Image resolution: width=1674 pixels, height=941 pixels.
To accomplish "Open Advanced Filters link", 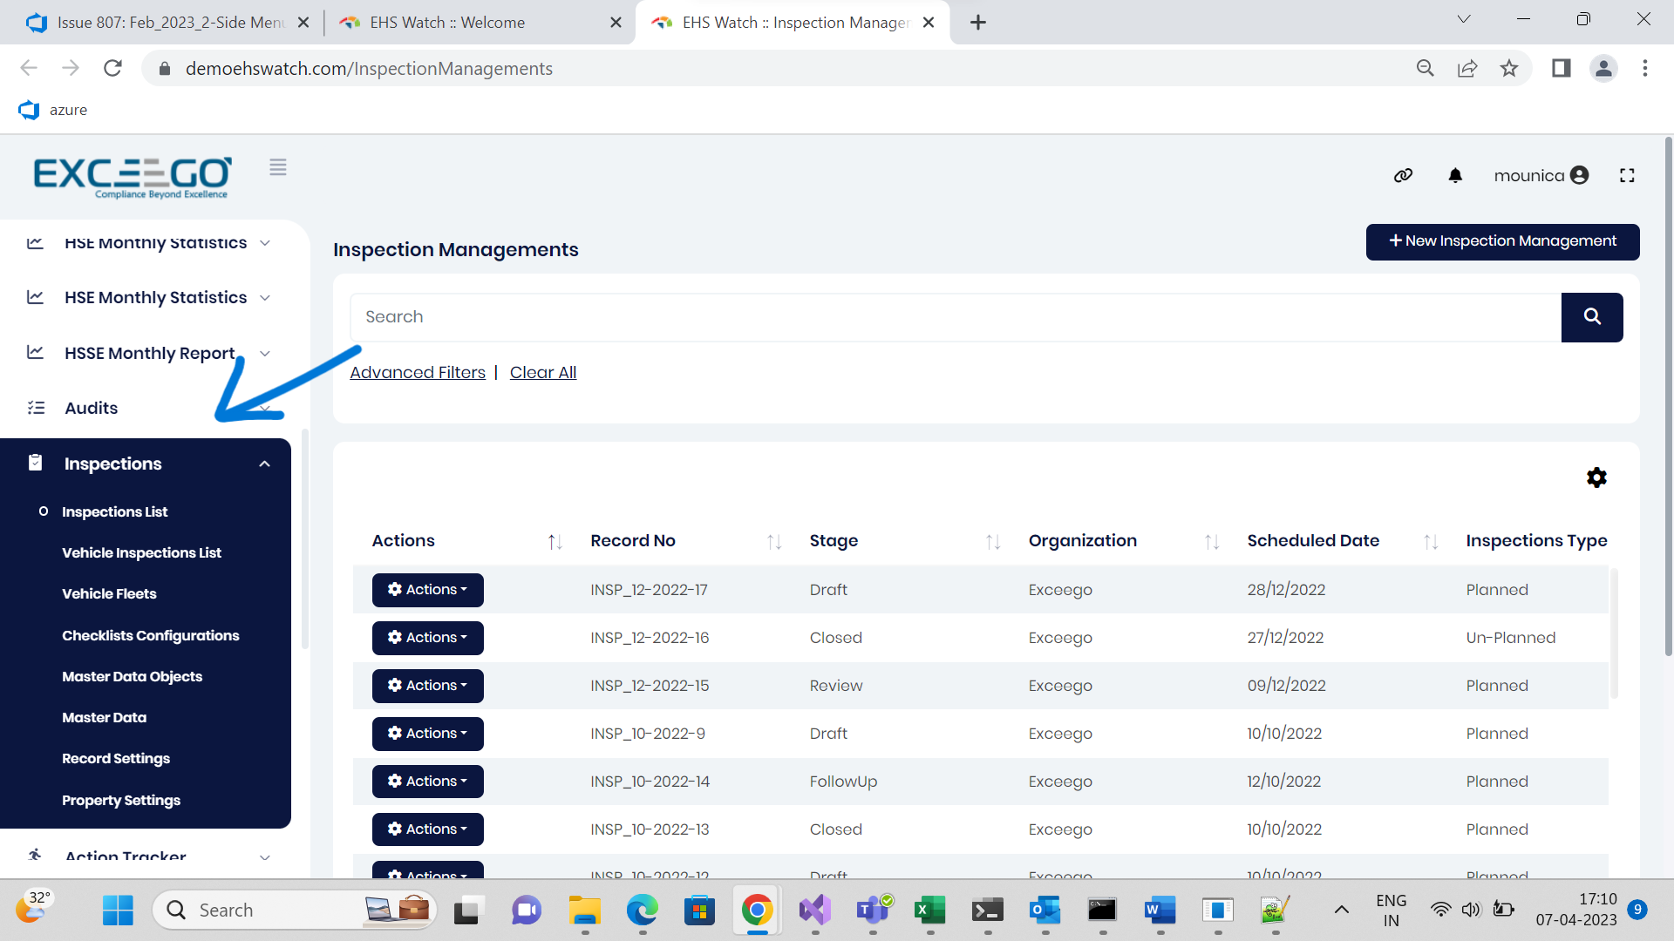I will point(418,373).
